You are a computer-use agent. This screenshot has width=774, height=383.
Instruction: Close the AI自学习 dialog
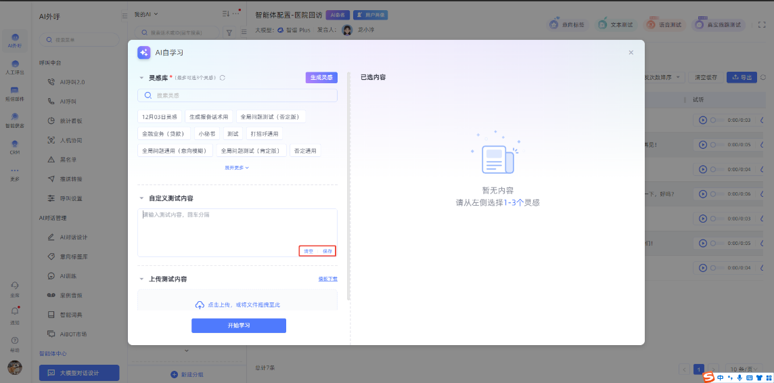pos(631,52)
